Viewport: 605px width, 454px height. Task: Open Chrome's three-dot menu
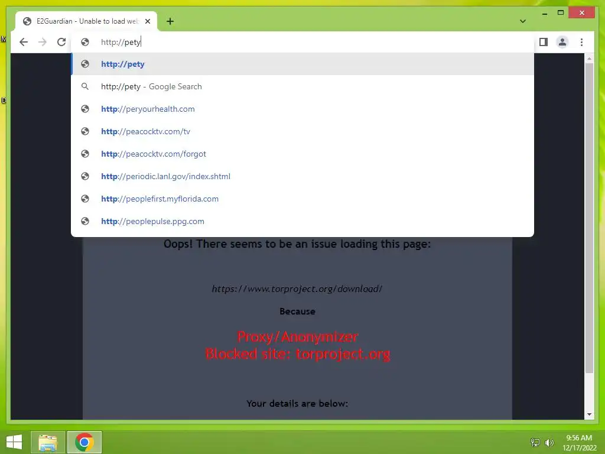[581, 42]
